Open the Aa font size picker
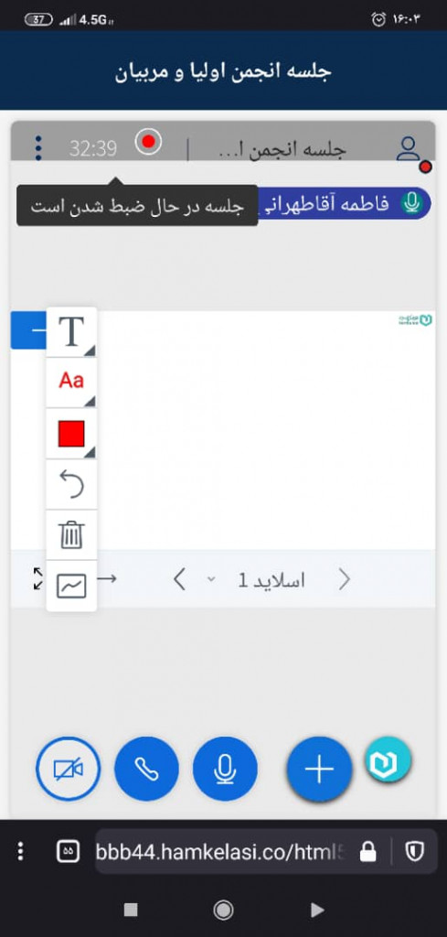This screenshot has width=447, height=937. point(71,382)
